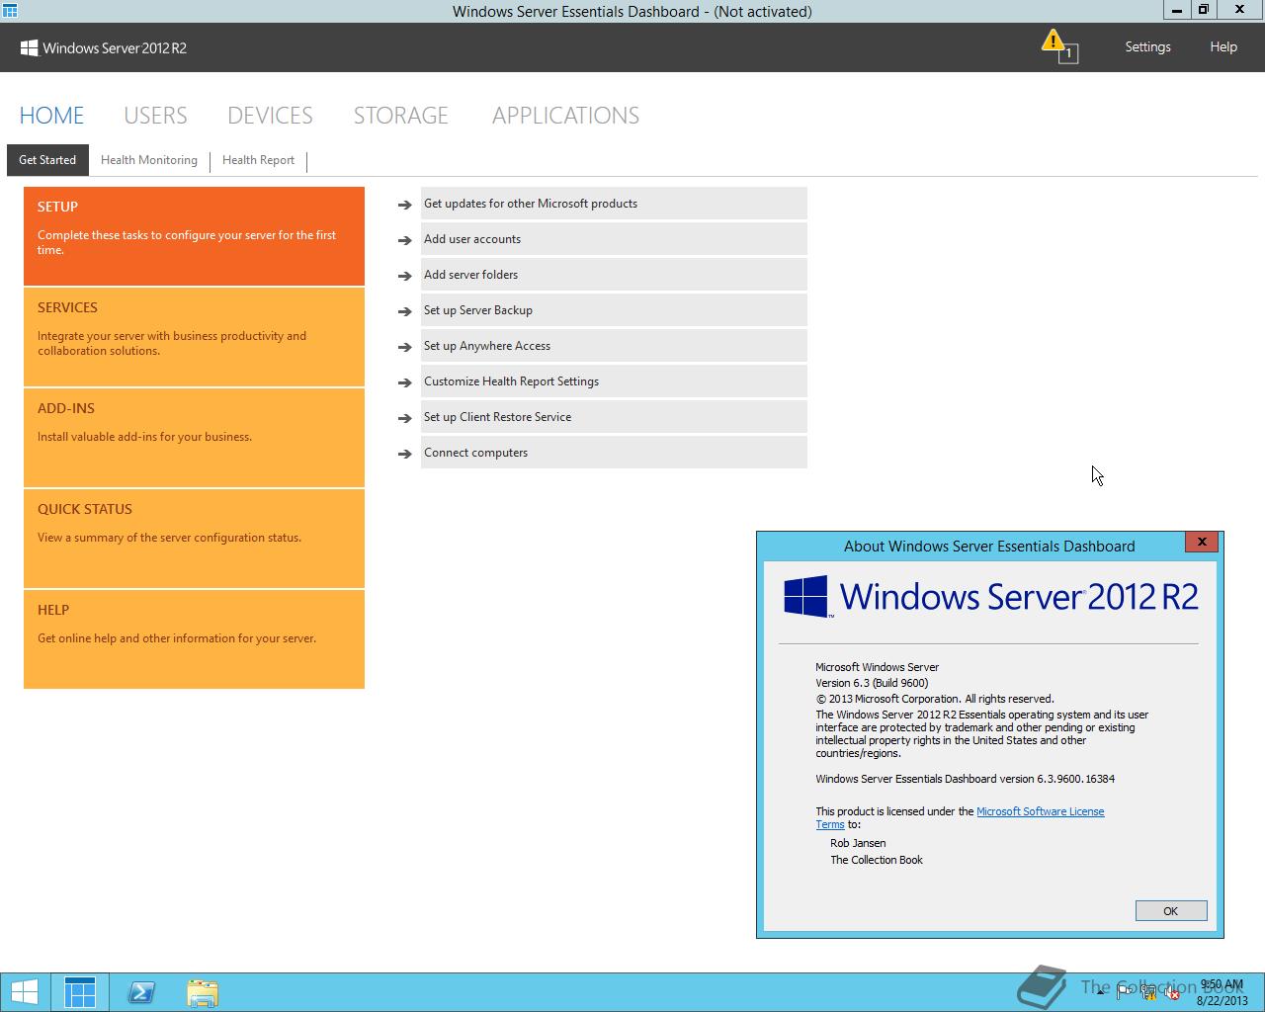
Task: Click arrow icon beside Connect computers
Action: coord(404,454)
